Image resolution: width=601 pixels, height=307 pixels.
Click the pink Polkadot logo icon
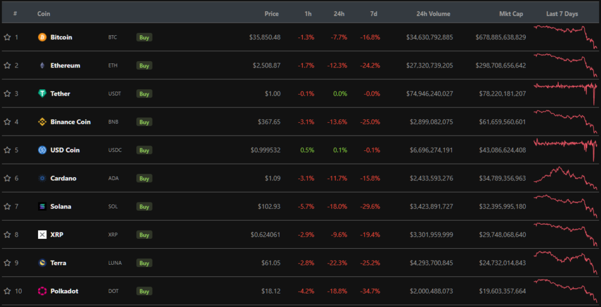(x=42, y=291)
